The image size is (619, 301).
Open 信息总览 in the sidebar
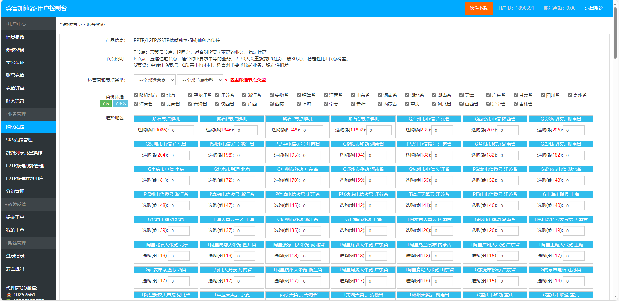(x=15, y=37)
